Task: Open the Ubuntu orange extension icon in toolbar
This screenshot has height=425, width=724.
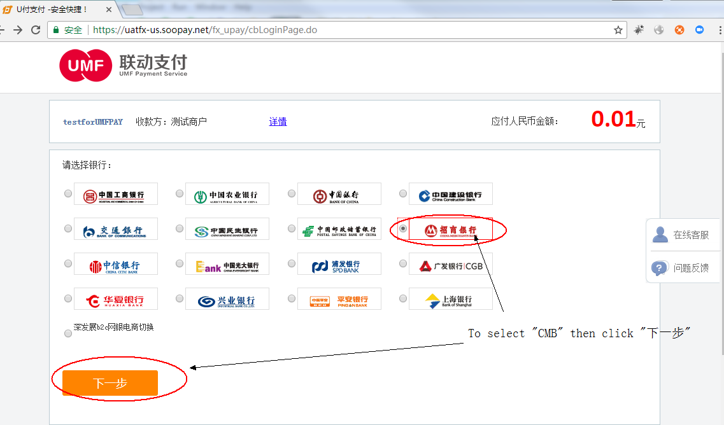Action: pyautogui.click(x=679, y=29)
